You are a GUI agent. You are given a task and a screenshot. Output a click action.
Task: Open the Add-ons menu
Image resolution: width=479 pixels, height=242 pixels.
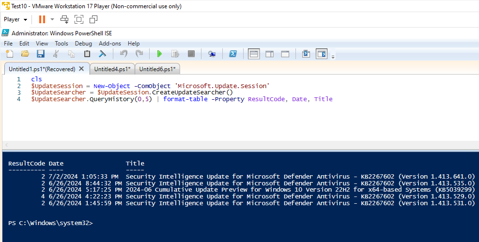coord(109,44)
